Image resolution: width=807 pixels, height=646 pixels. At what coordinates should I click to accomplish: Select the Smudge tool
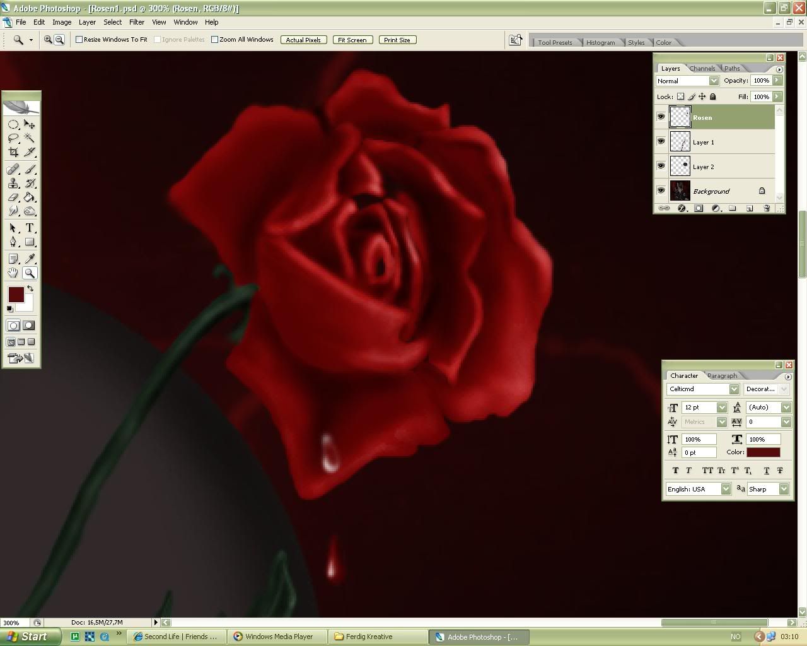point(13,211)
